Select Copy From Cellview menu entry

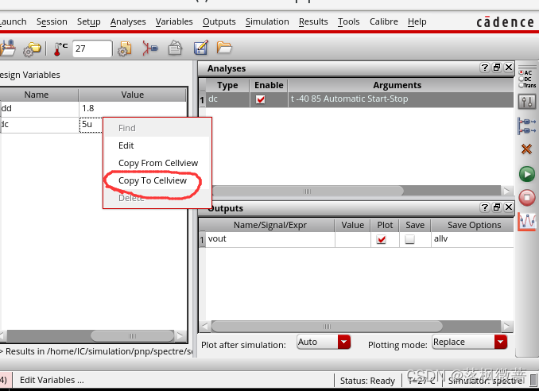click(158, 163)
